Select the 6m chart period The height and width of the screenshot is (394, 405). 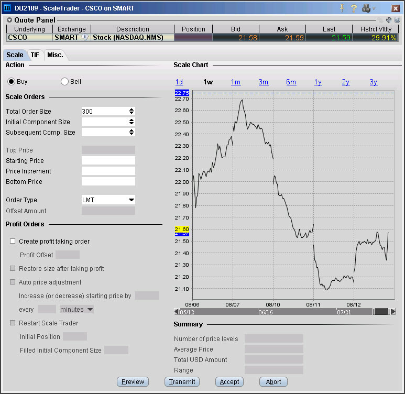(x=291, y=82)
